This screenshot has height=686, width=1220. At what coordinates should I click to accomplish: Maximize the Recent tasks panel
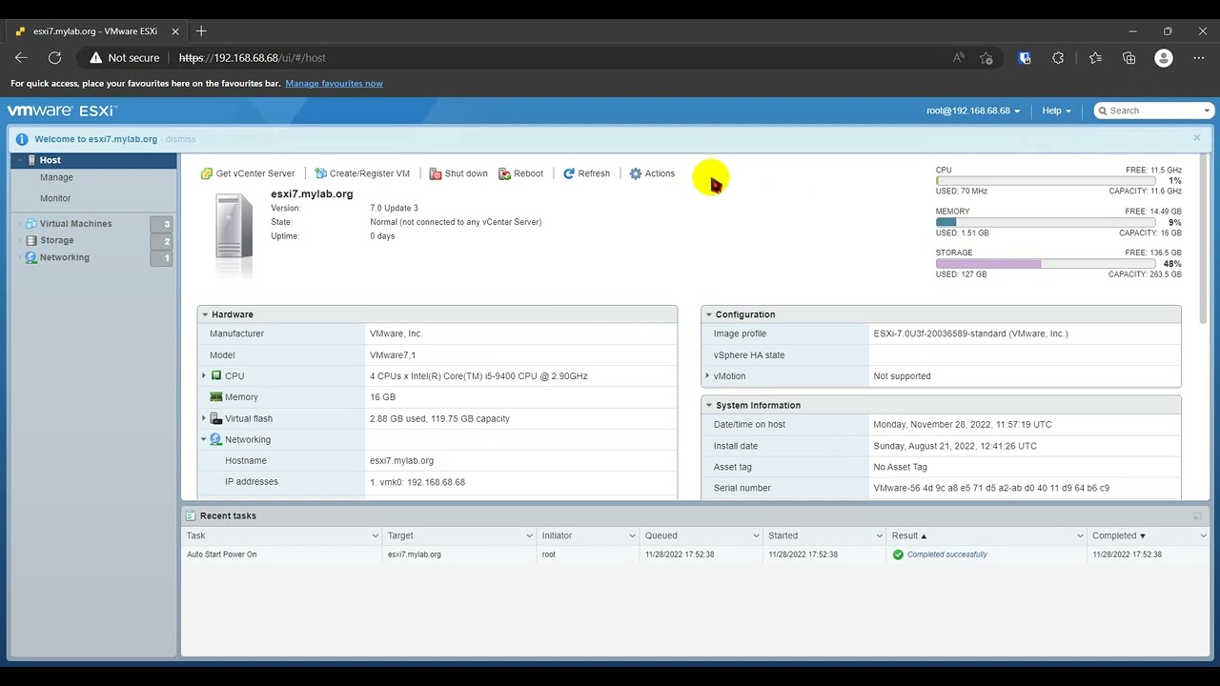point(1197,515)
